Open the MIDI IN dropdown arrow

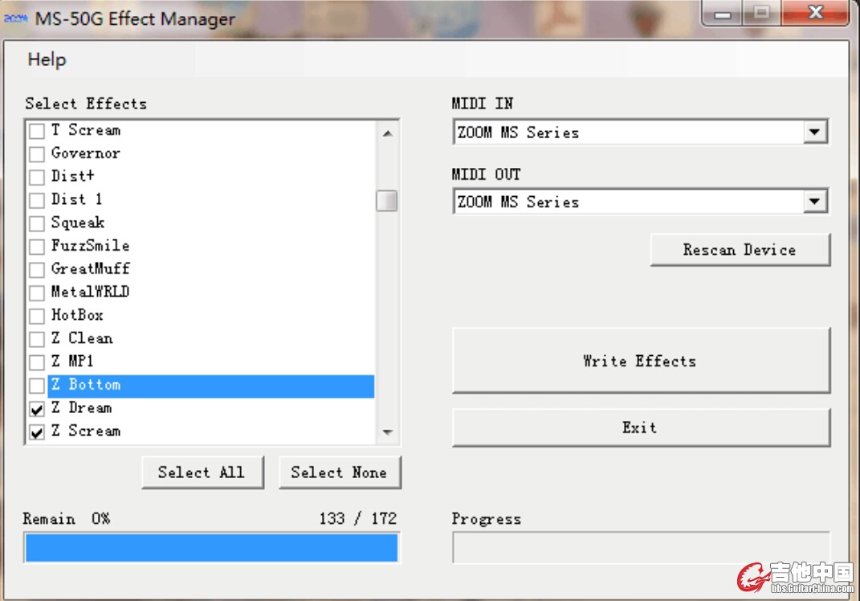point(814,133)
